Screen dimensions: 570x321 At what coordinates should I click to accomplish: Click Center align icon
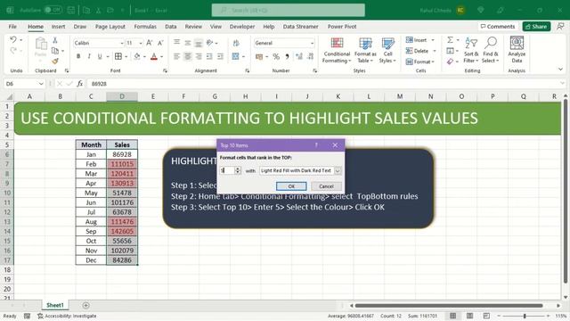(x=188, y=56)
